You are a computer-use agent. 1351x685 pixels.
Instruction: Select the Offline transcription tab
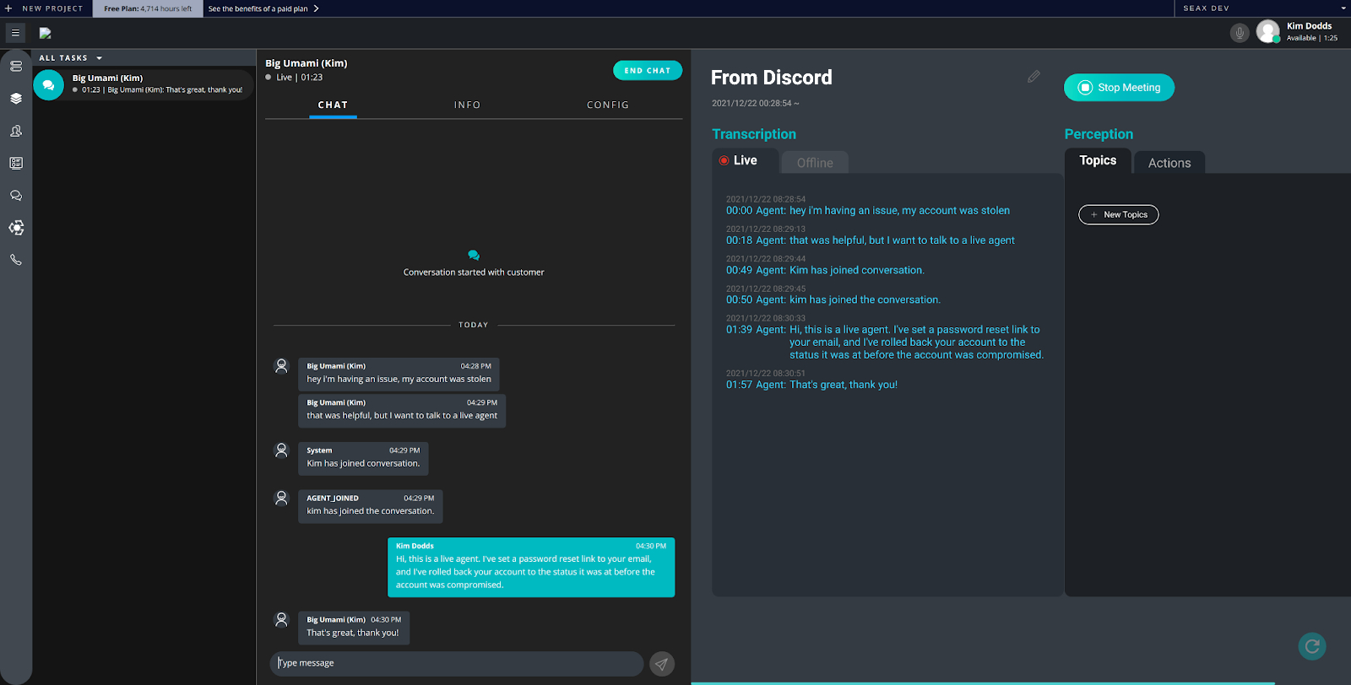click(x=815, y=163)
